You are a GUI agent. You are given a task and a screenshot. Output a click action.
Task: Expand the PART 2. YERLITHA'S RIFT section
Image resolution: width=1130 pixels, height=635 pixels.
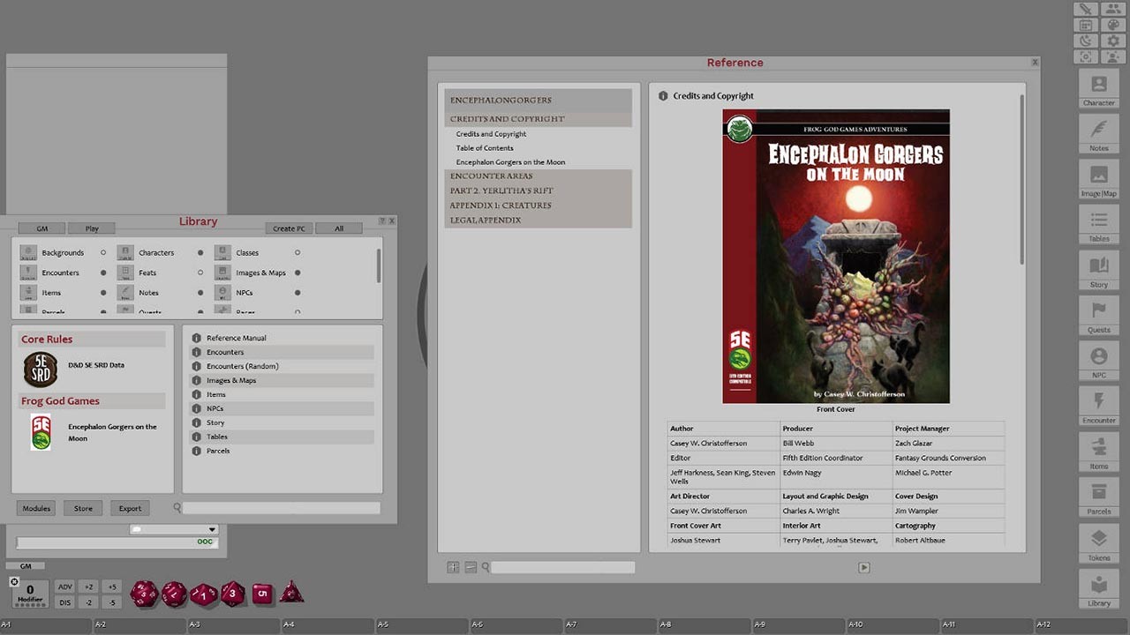[503, 190]
